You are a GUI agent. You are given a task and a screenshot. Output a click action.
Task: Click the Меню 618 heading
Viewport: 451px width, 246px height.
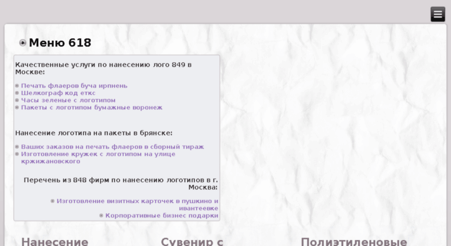coord(60,42)
